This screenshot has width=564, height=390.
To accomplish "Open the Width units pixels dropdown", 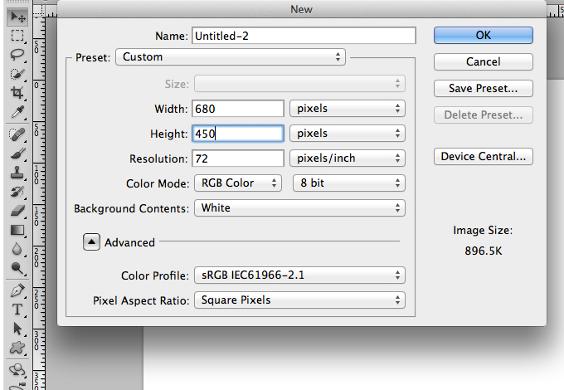I will point(348,109).
